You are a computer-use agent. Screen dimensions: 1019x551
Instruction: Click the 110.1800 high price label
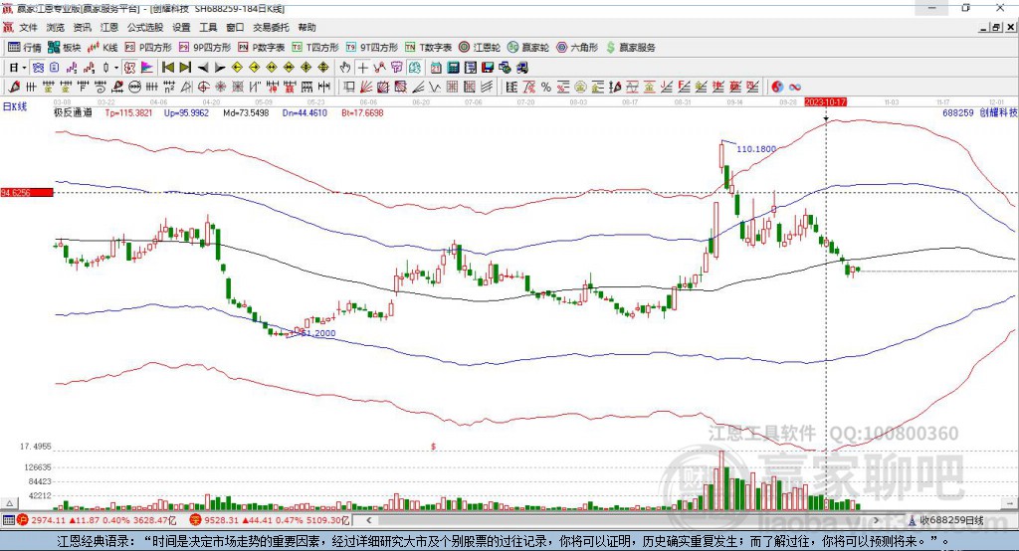tap(756, 149)
